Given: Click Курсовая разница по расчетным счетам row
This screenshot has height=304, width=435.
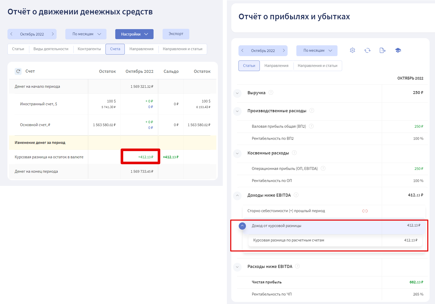Looking at the screenshot, I should tap(335, 240).
